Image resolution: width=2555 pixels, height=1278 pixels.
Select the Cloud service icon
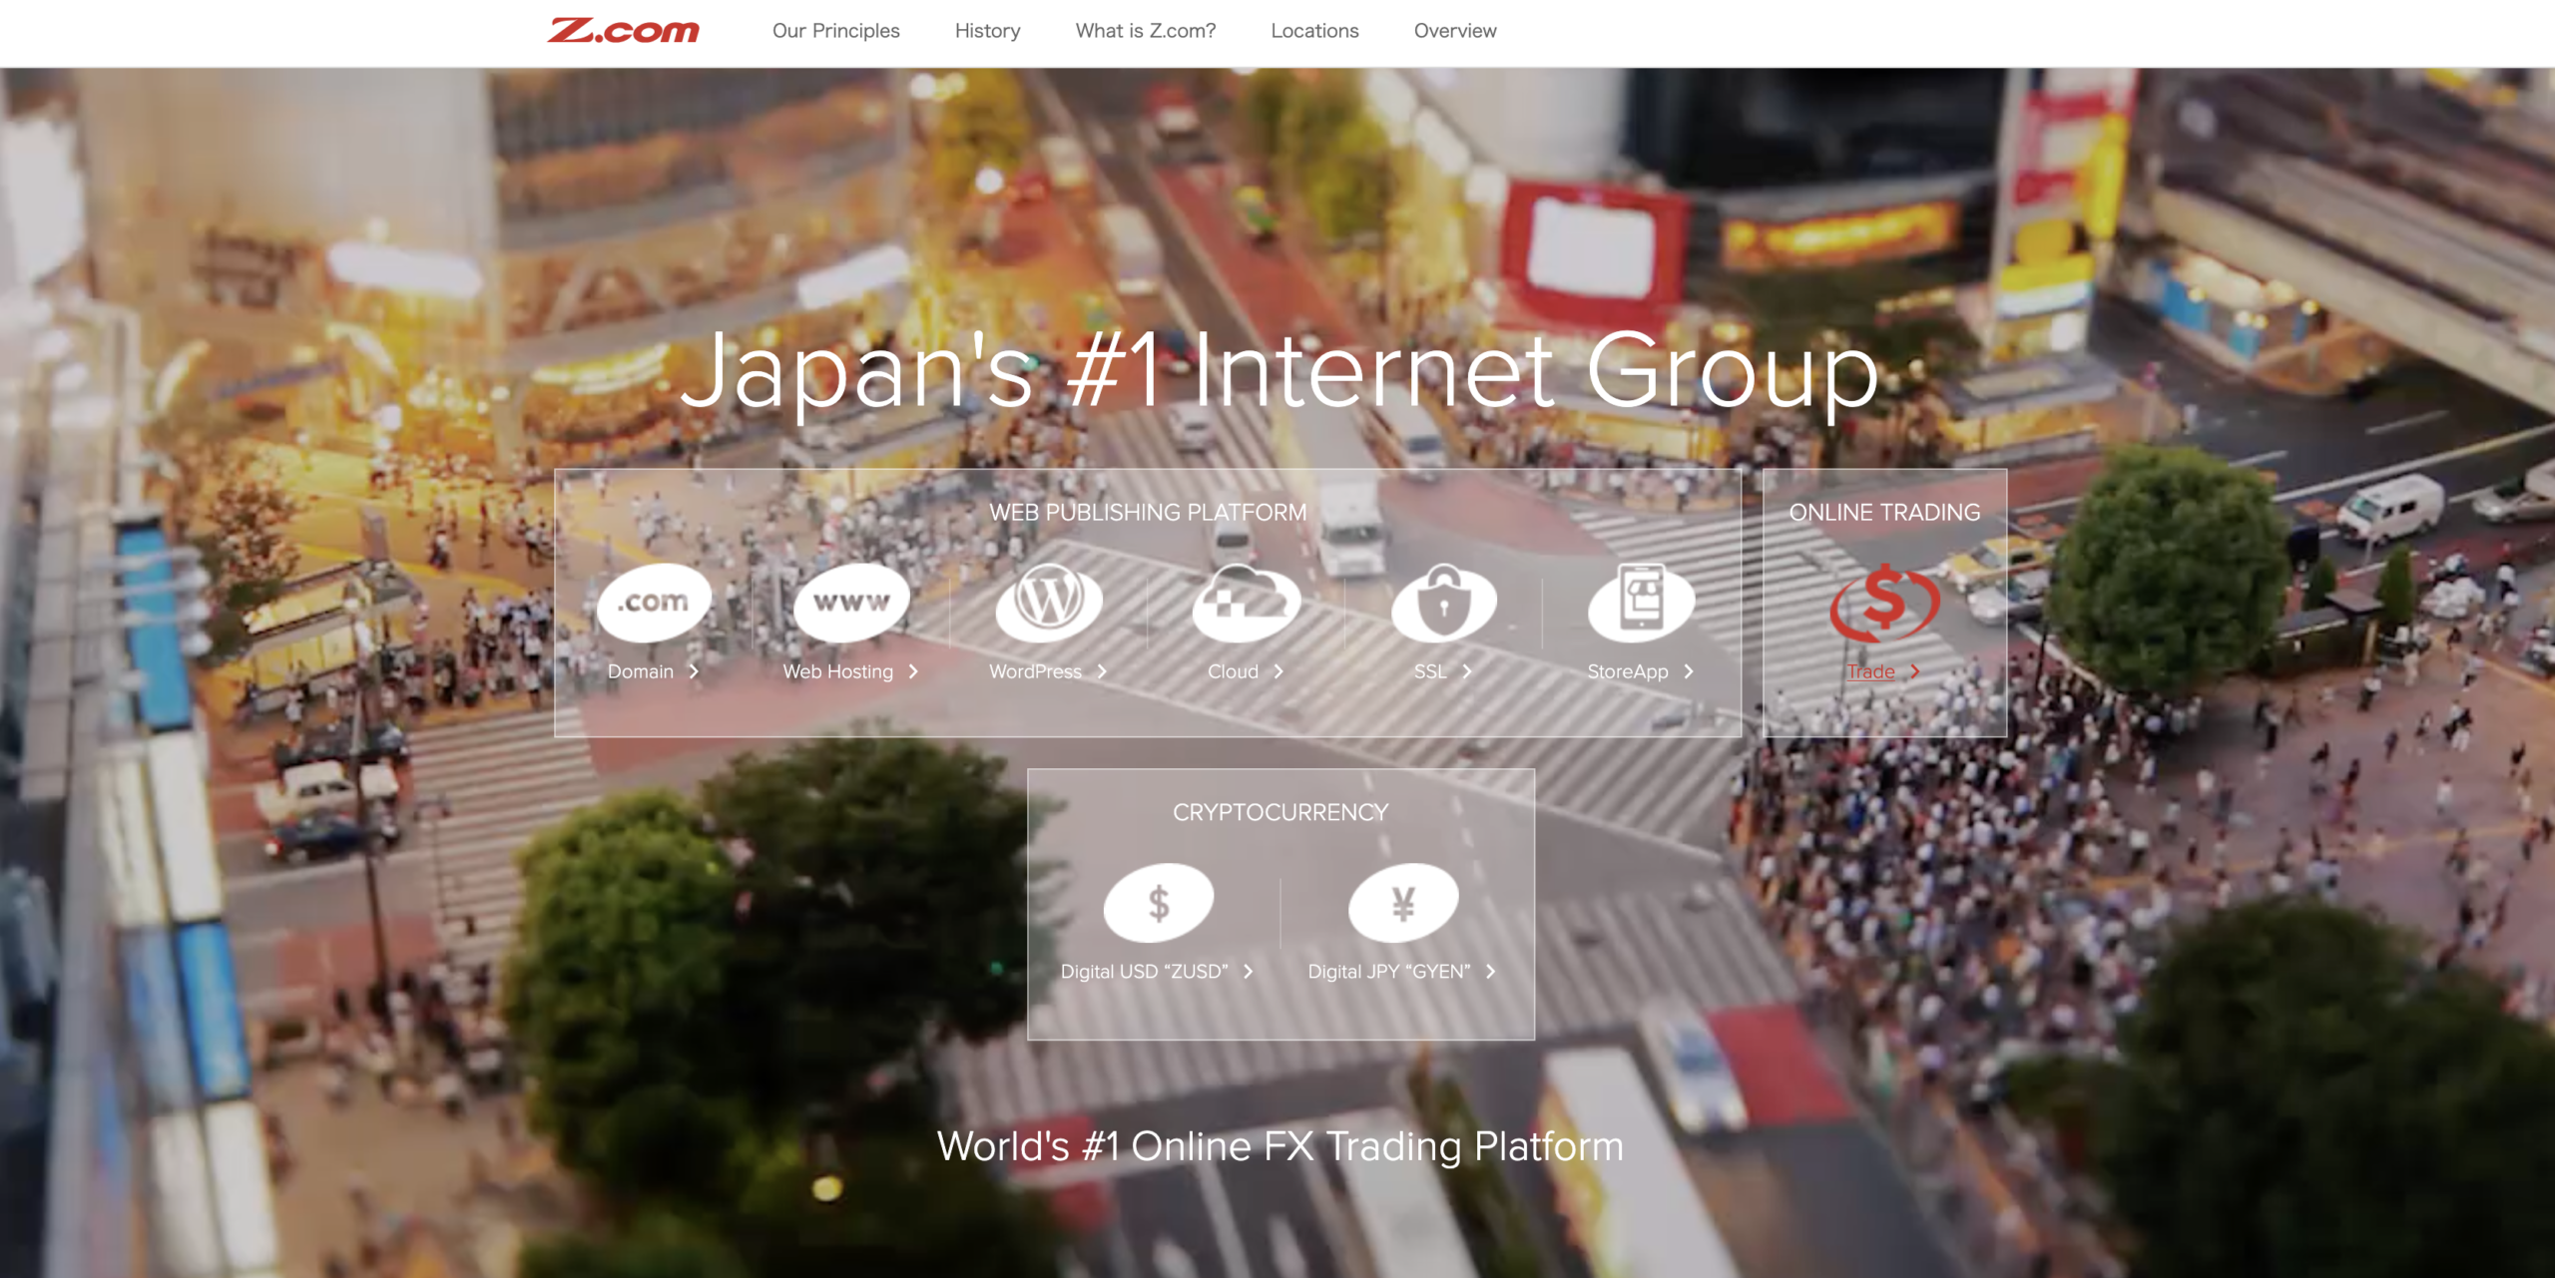tap(1246, 602)
